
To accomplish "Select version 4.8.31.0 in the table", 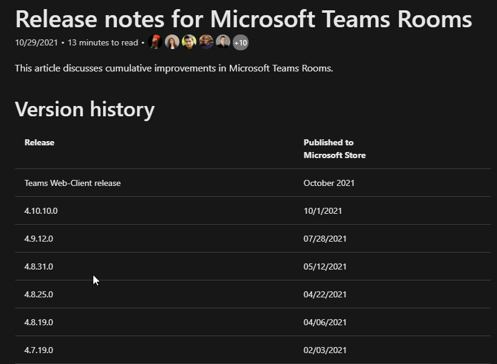I will [x=39, y=266].
